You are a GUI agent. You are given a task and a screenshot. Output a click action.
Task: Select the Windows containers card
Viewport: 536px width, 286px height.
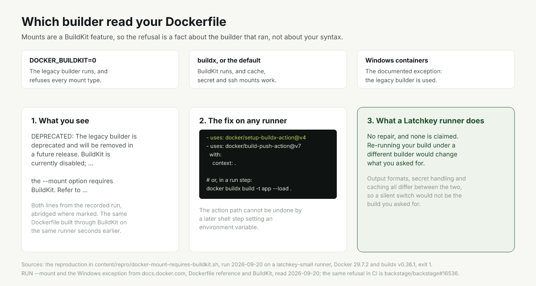436,69
